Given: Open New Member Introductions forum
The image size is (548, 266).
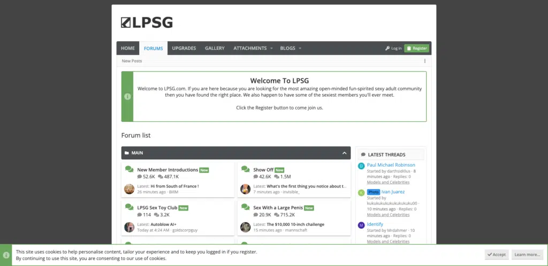Looking at the screenshot, I should 168,170.
